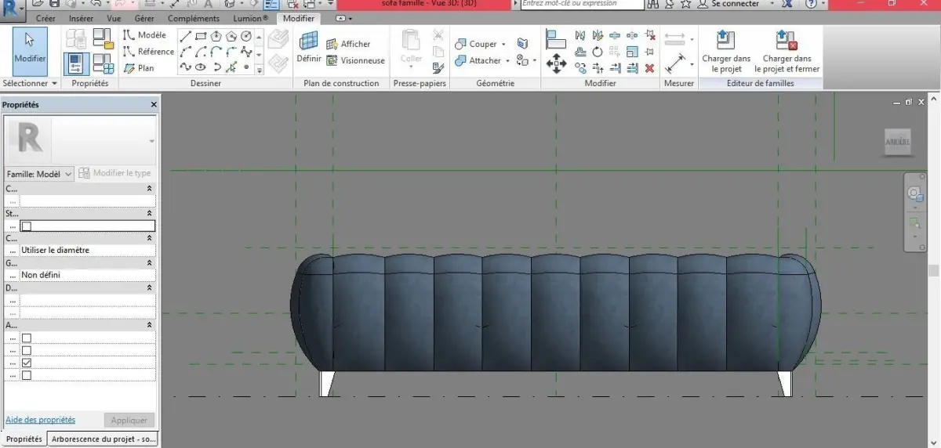Collapse the C... first properties section
Image resolution: width=941 pixels, height=448 pixels.
point(150,189)
